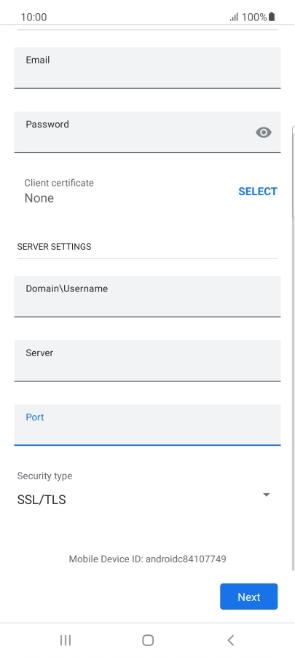Tap the Android back arrow icon
This screenshot has width=295, height=657.
pyautogui.click(x=230, y=640)
